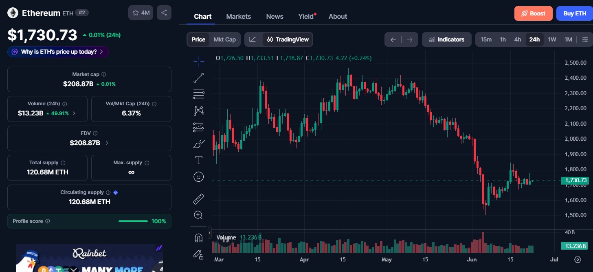Click the Profile score progress bar
593x272 pixels.
[x=133, y=221]
